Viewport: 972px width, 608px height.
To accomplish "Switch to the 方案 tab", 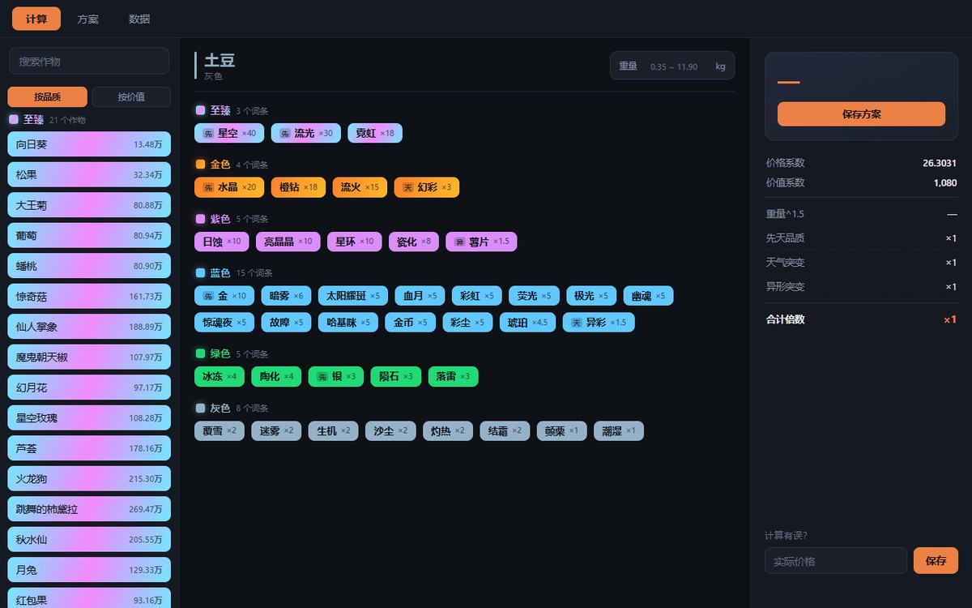I will coord(88,19).
